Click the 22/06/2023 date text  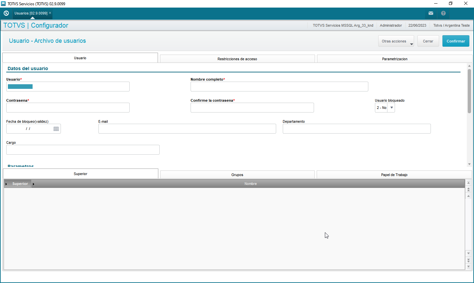417,25
